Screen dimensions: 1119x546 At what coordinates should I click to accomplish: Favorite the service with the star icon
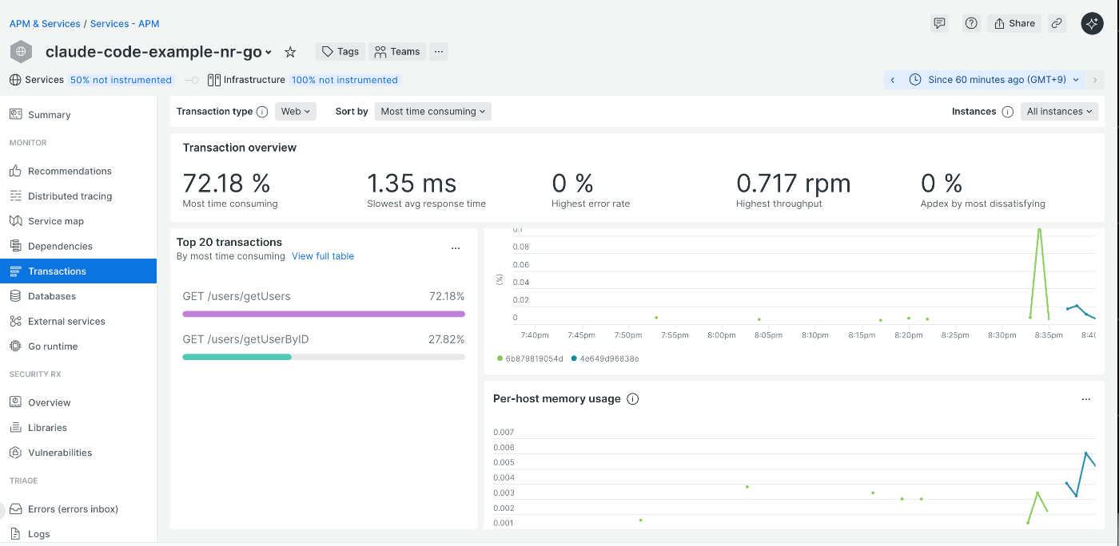(x=290, y=52)
